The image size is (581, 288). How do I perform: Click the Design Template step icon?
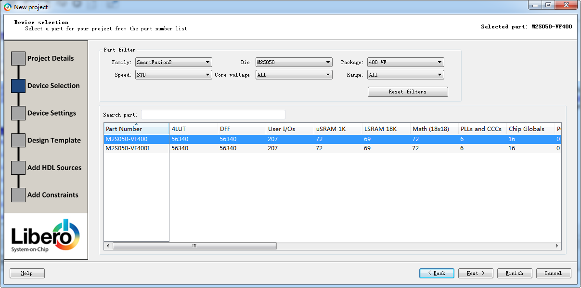[18, 140]
